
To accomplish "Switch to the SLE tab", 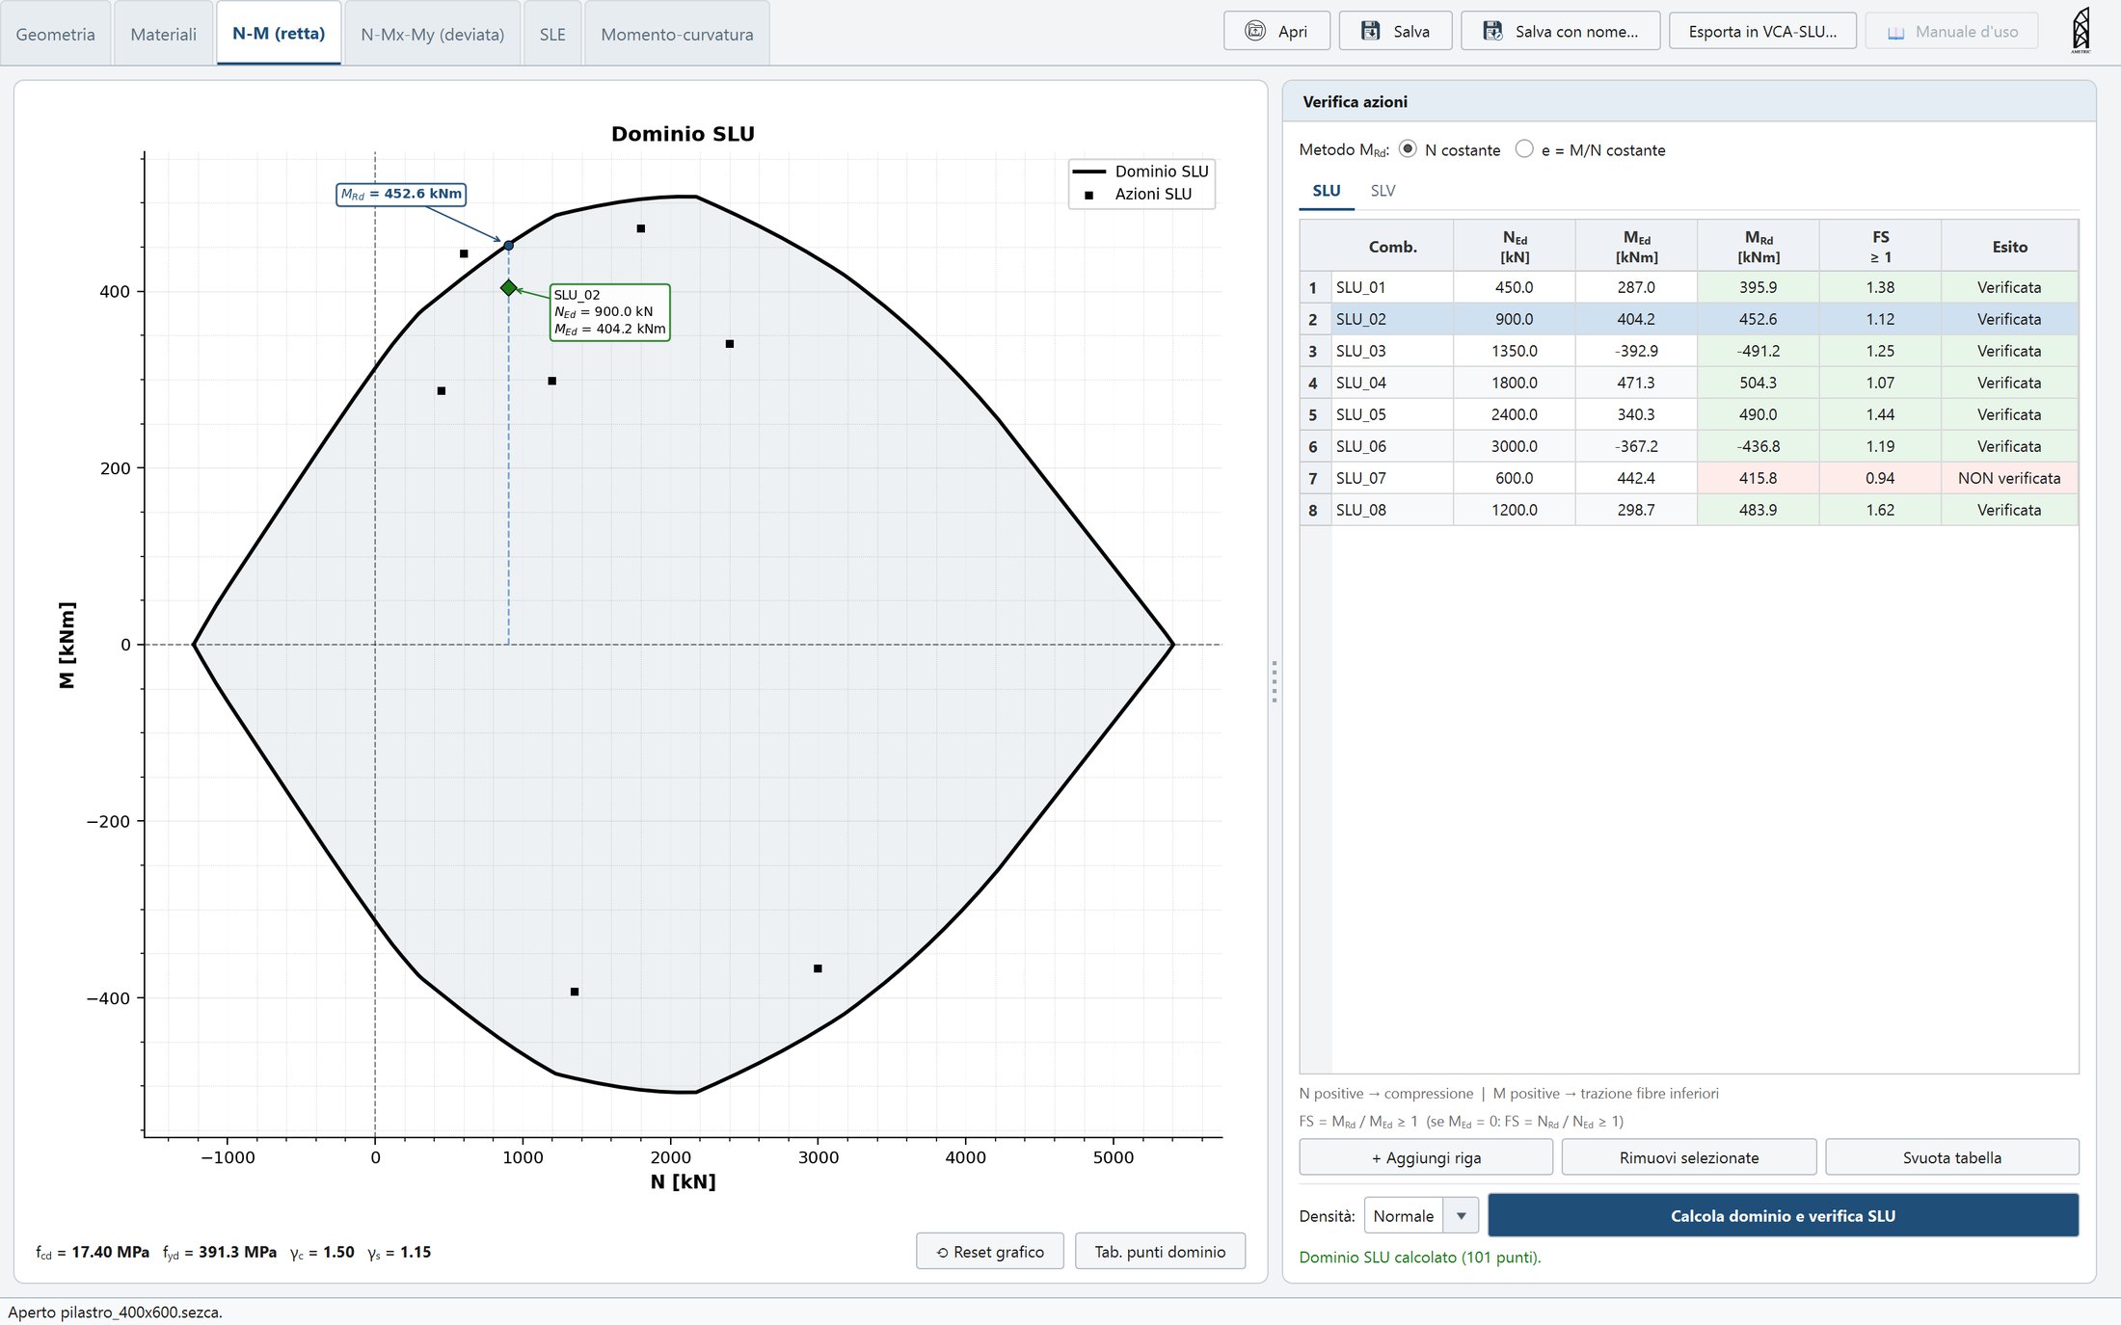I will click(x=552, y=34).
